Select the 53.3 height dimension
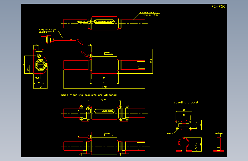248x161 pixels. point(151,61)
